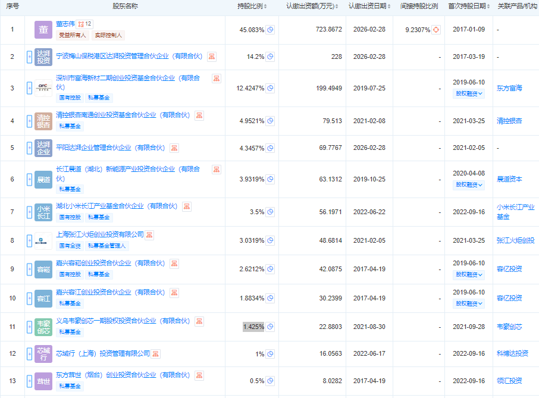Screen dimensions: 539x398
Task: Click the 清控银杏 logo thumbnail in row 4
Action: click(43, 121)
